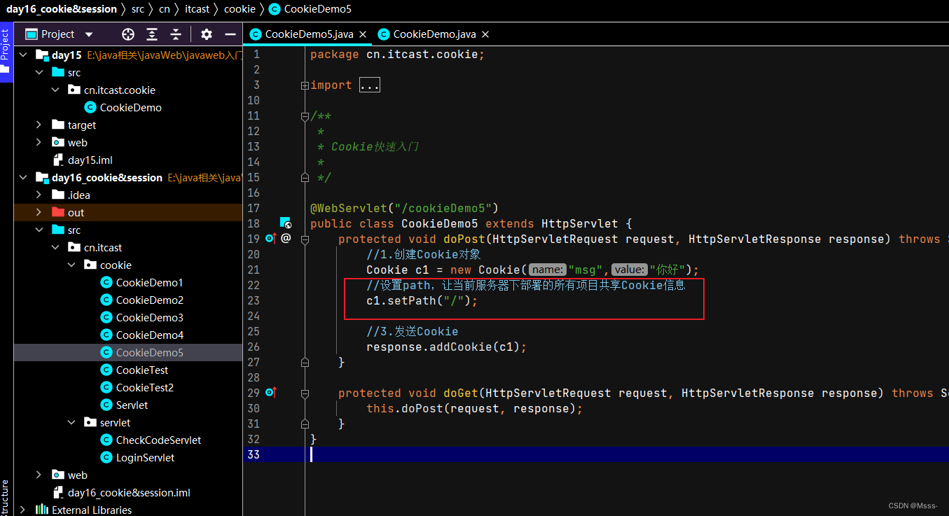The width and height of the screenshot is (949, 516).
Task: Click the gutter icon on line 18
Action: click(285, 223)
